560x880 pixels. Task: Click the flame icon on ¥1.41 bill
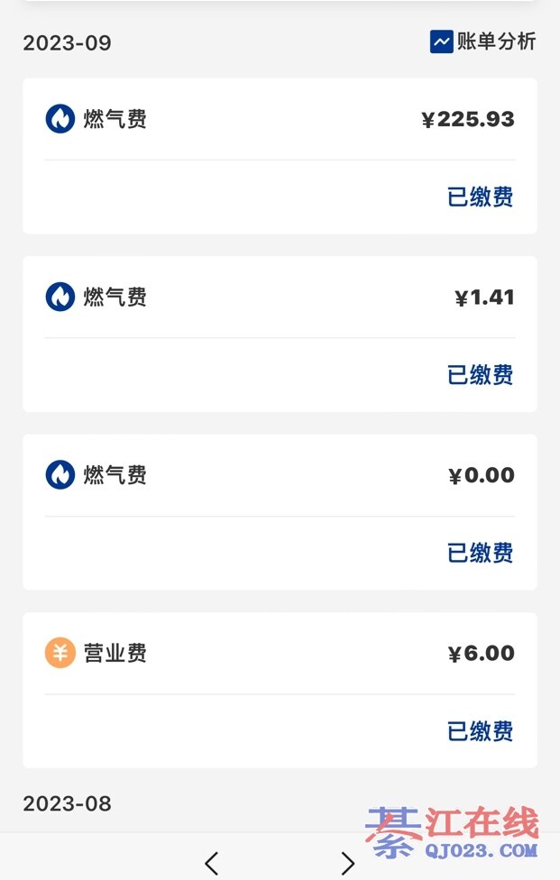click(x=60, y=297)
